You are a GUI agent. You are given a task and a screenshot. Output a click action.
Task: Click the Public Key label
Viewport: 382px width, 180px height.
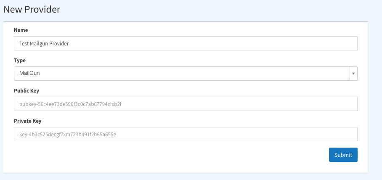[27, 90]
